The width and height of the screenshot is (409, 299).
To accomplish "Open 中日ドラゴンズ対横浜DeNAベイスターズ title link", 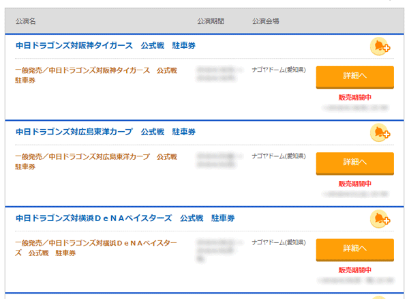I will pyautogui.click(x=125, y=218).
